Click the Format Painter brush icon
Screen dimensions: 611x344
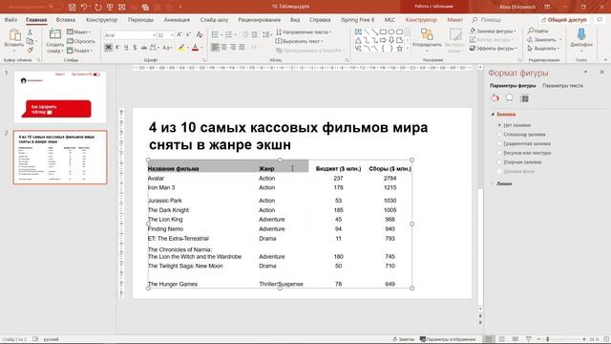coord(30,50)
